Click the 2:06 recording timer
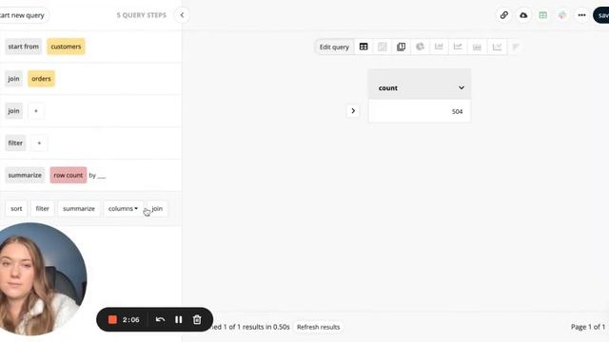Screen dimensions: 609x342 click(131, 320)
